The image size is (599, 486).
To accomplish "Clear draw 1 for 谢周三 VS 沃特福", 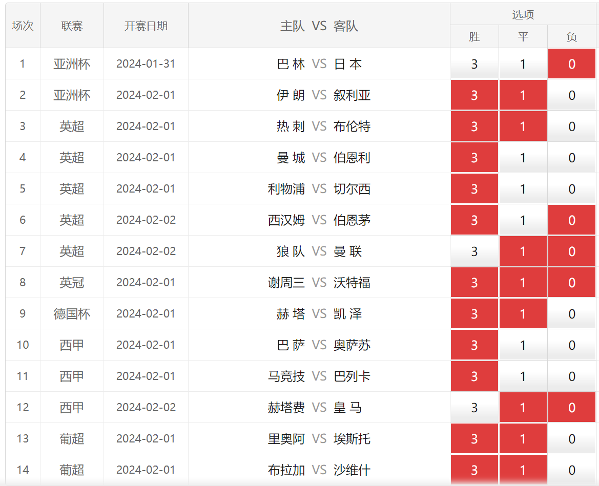I will click(x=523, y=283).
